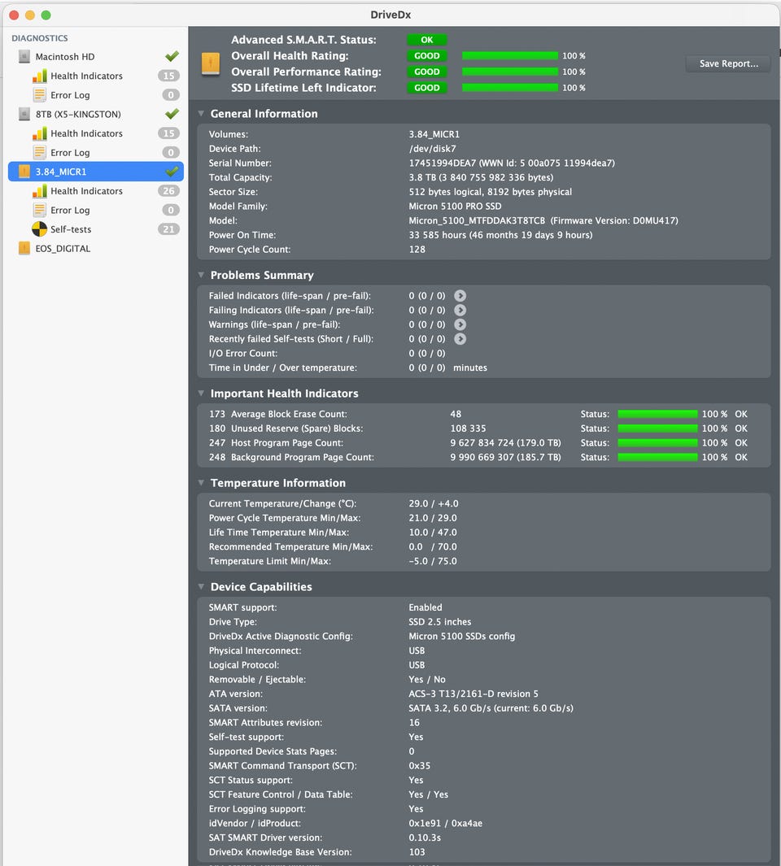Screen dimensions: 781x866
Task: Click the Unused Reserve (Spare) Blocks row label
Action: point(297,429)
